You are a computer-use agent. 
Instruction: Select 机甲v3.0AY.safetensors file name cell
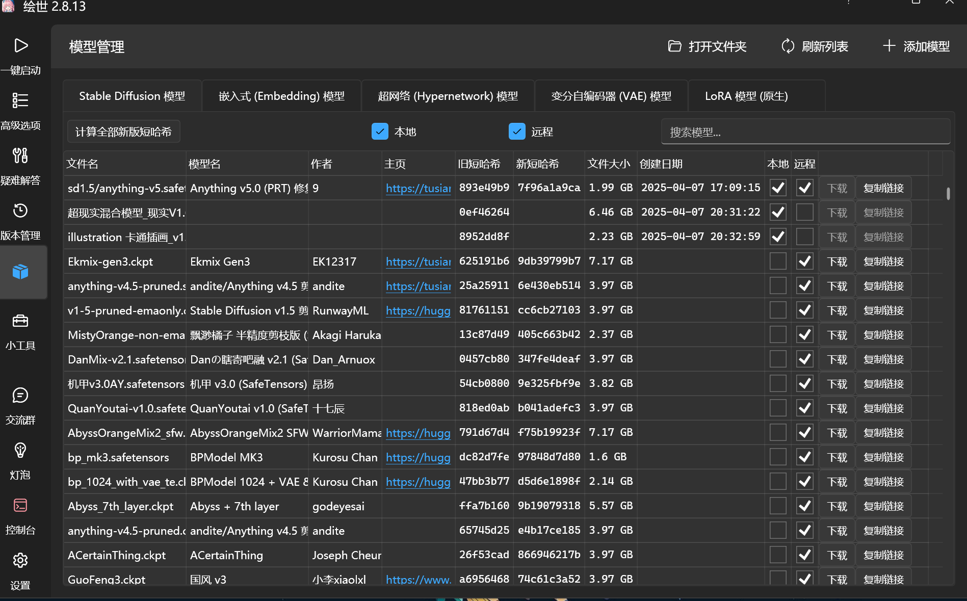pos(126,384)
